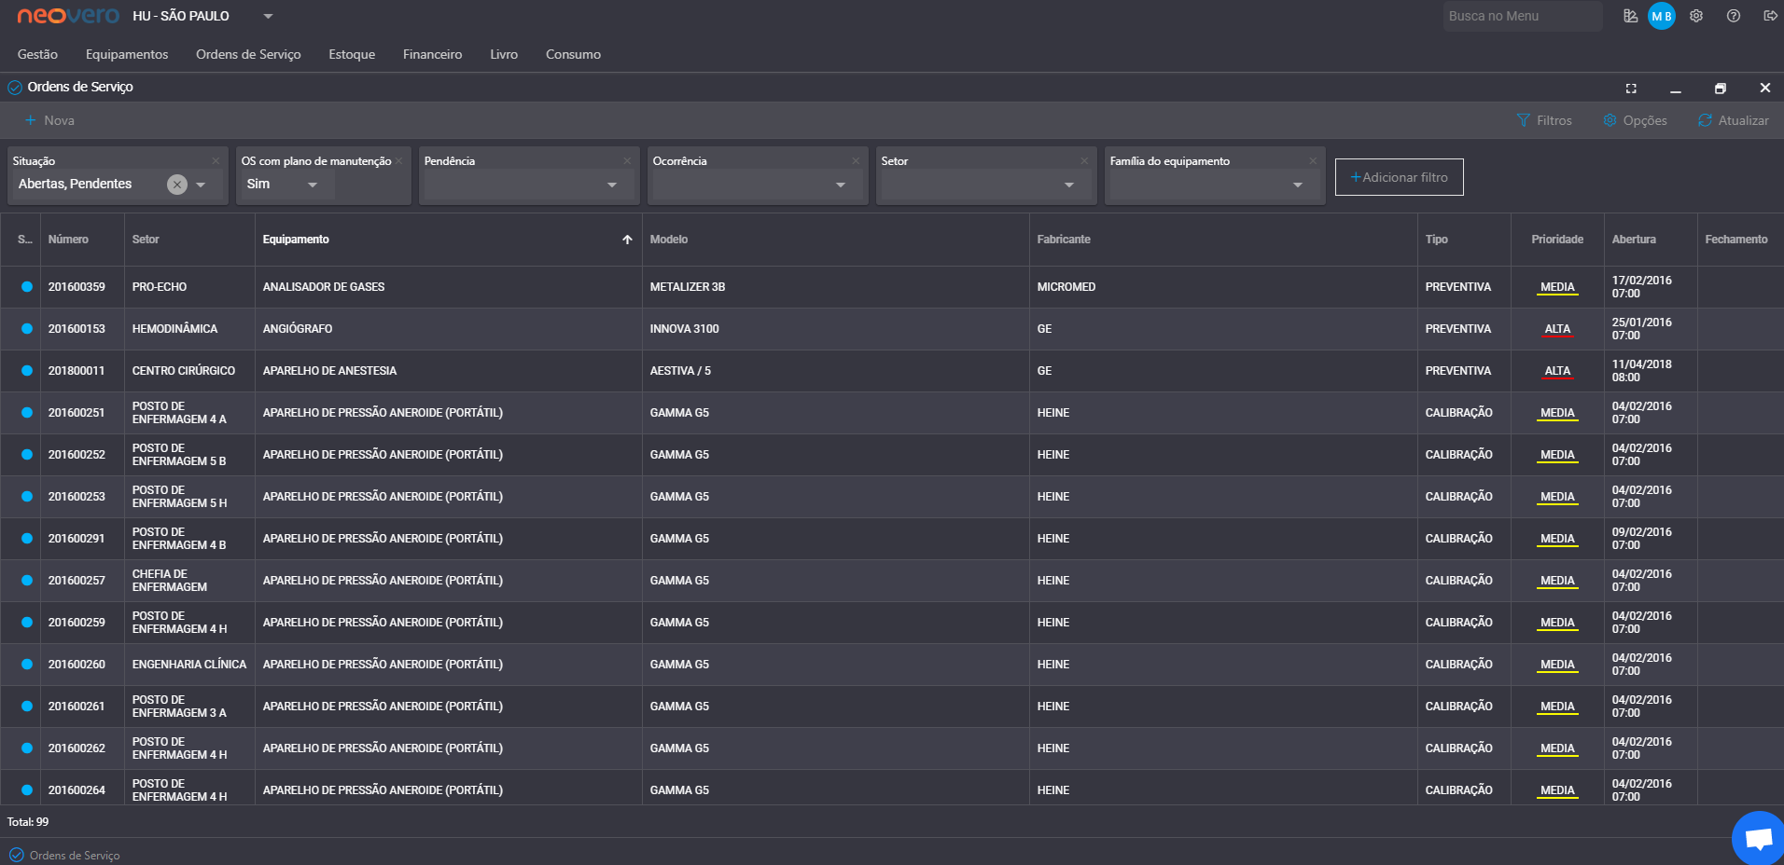
Task: Open the settings gear icon in header
Action: click(x=1696, y=16)
